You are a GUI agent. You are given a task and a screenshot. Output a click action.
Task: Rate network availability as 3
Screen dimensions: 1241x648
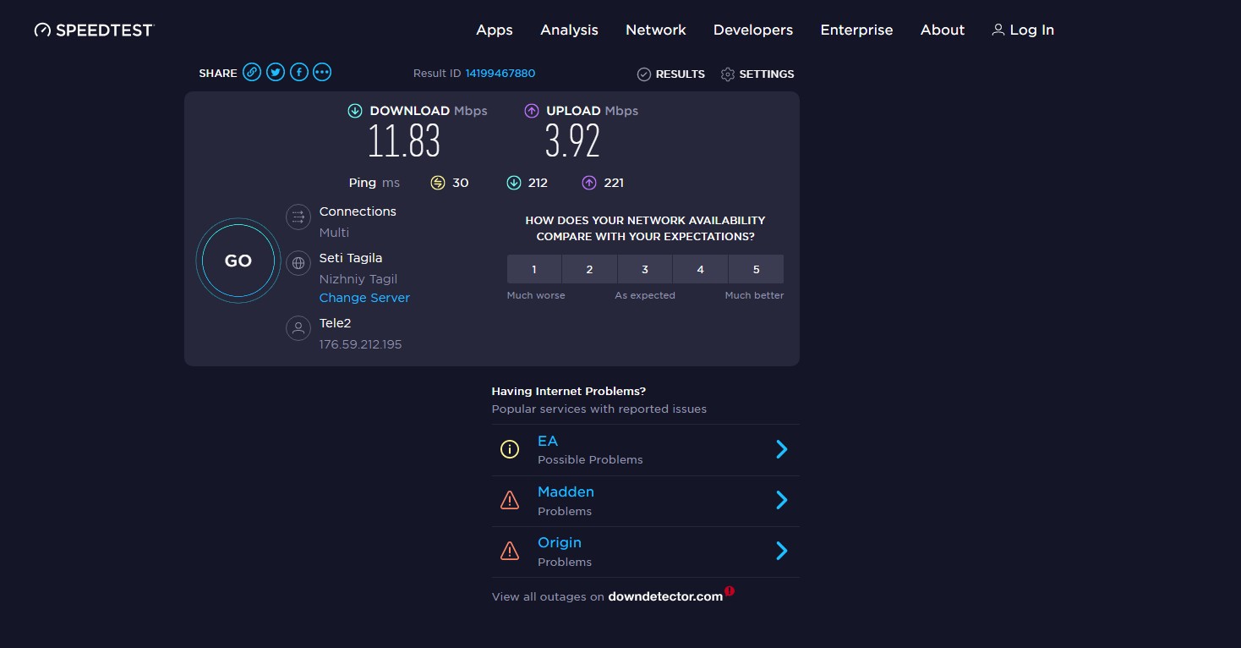645,269
